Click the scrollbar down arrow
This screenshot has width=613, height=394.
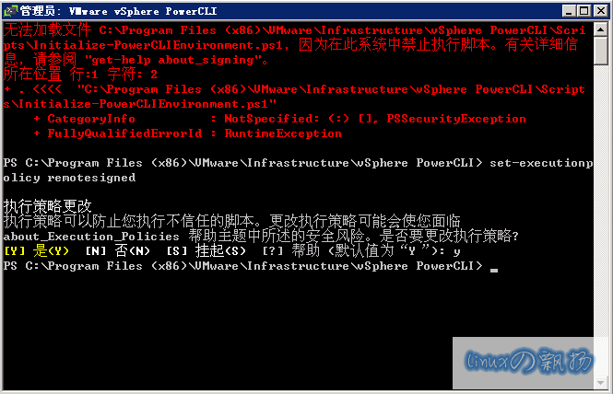600,383
